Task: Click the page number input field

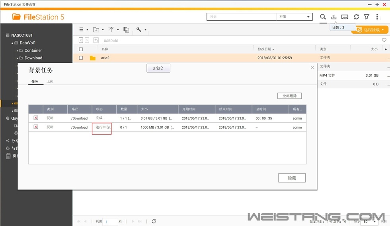Action: [x=110, y=222]
